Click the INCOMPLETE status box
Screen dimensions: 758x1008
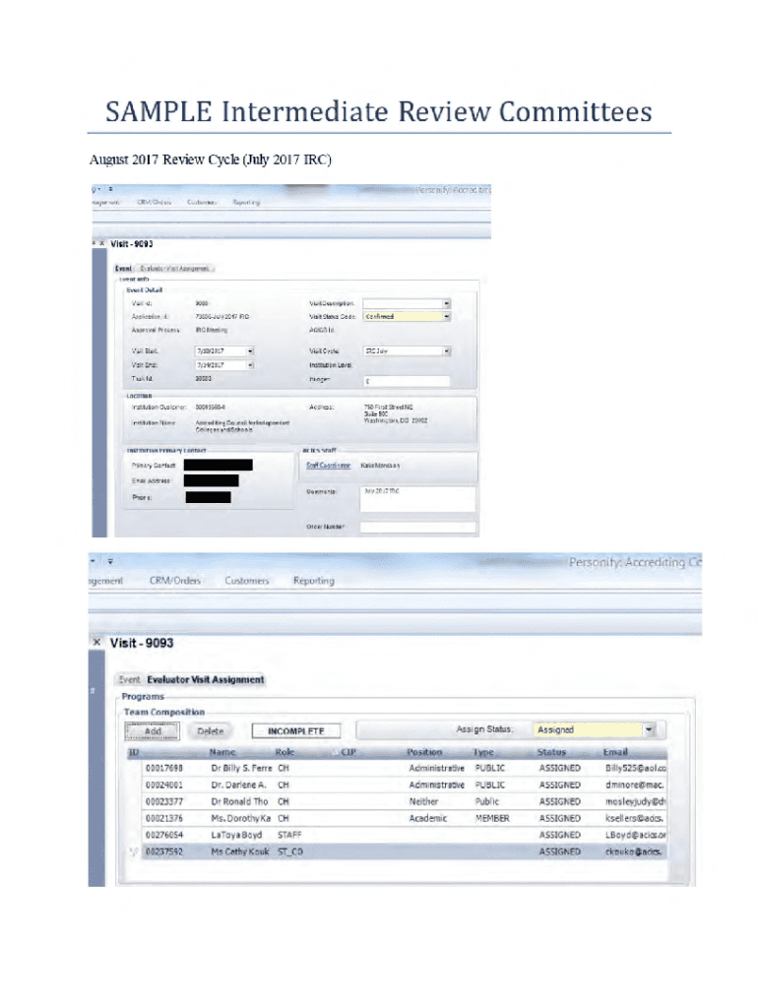(x=295, y=731)
